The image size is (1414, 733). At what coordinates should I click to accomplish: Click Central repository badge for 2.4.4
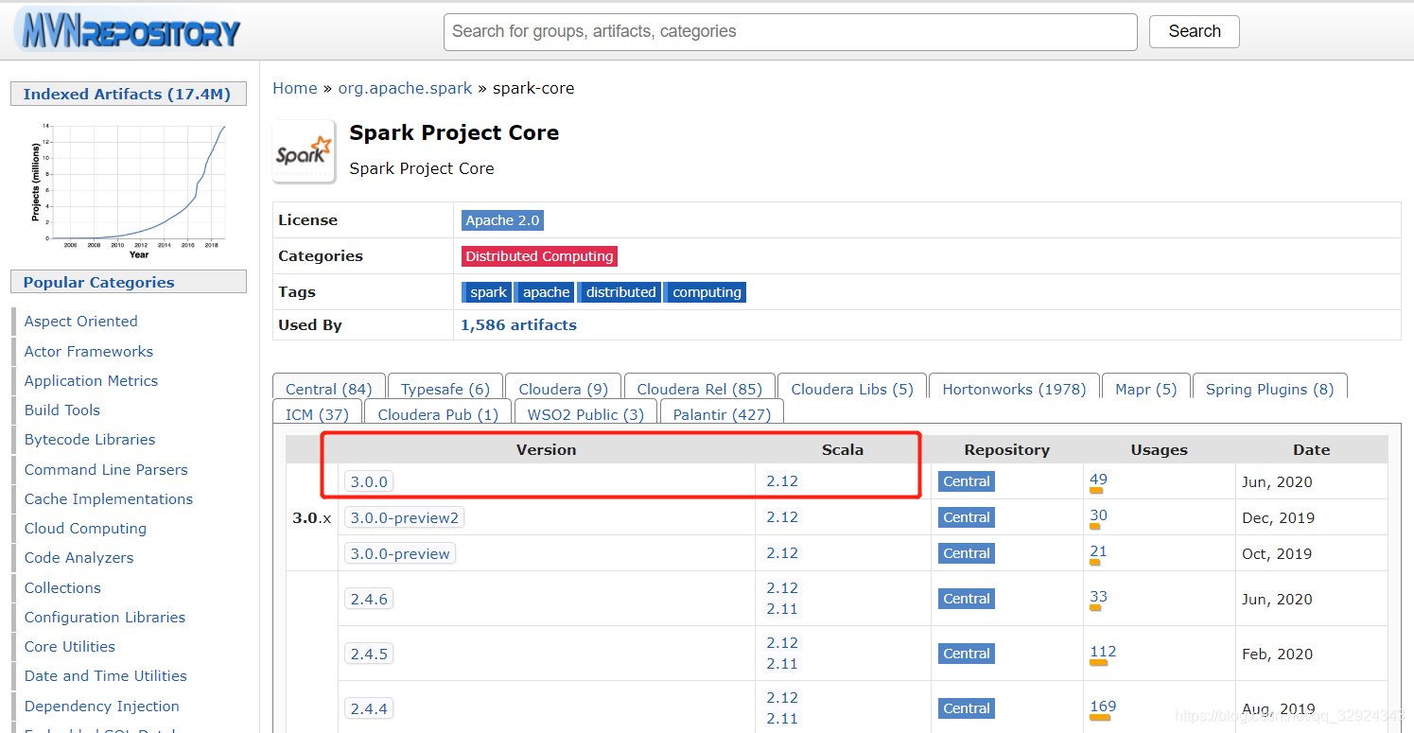coord(967,708)
